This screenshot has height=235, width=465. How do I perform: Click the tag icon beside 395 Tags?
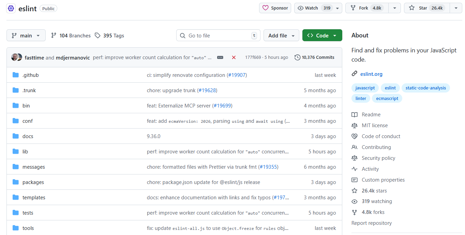[x=97, y=35]
